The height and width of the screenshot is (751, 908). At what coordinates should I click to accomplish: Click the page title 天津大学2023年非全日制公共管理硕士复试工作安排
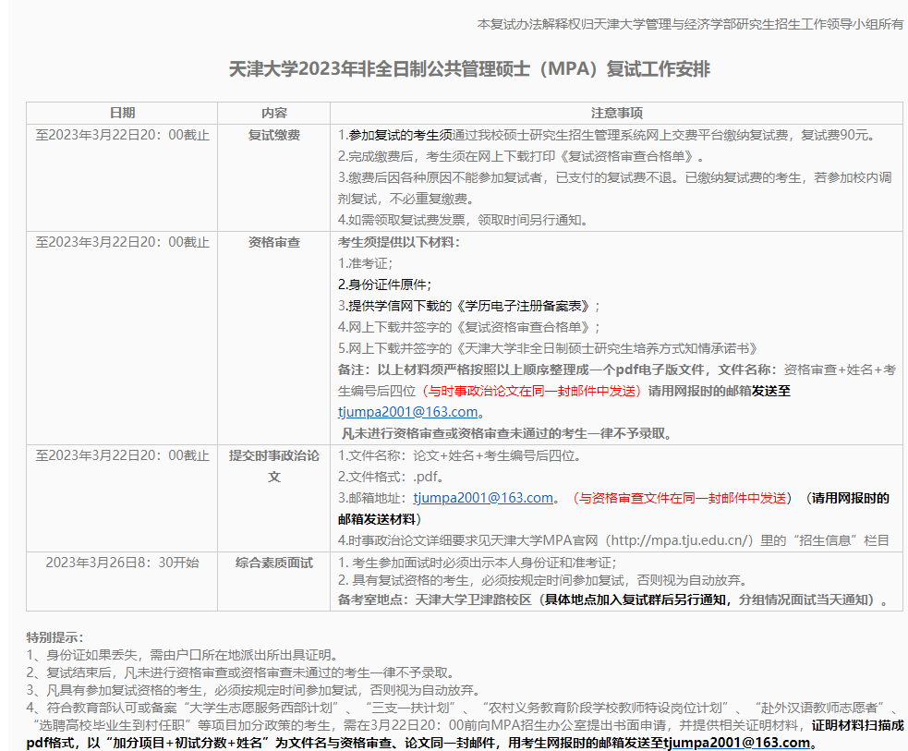469,70
